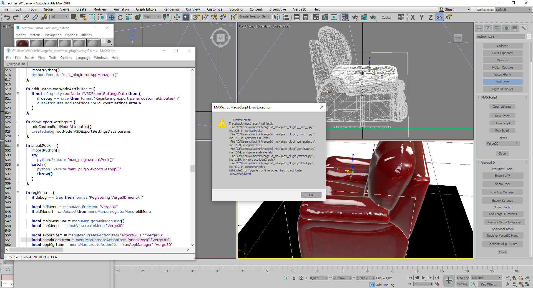Activate Select and Scale tool
The image size is (533, 288).
(x=129, y=17)
